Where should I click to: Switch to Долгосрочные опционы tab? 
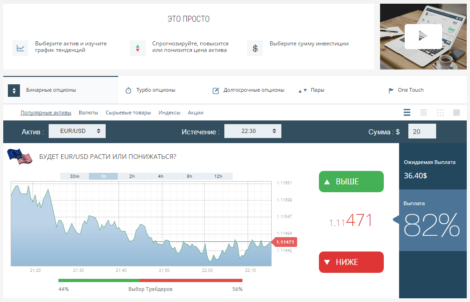point(248,90)
